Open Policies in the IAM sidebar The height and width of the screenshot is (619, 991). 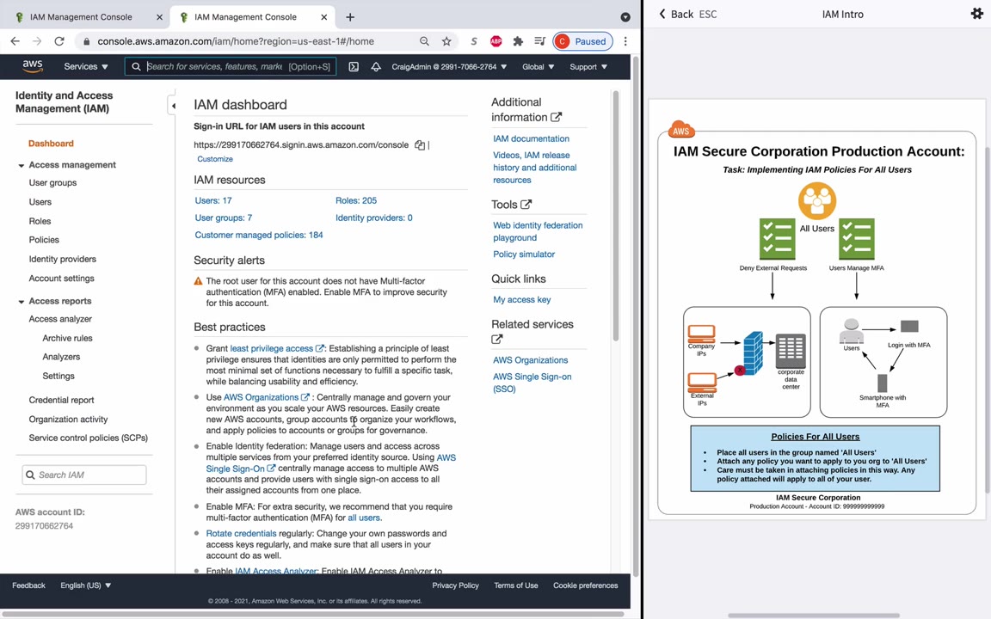pos(44,240)
